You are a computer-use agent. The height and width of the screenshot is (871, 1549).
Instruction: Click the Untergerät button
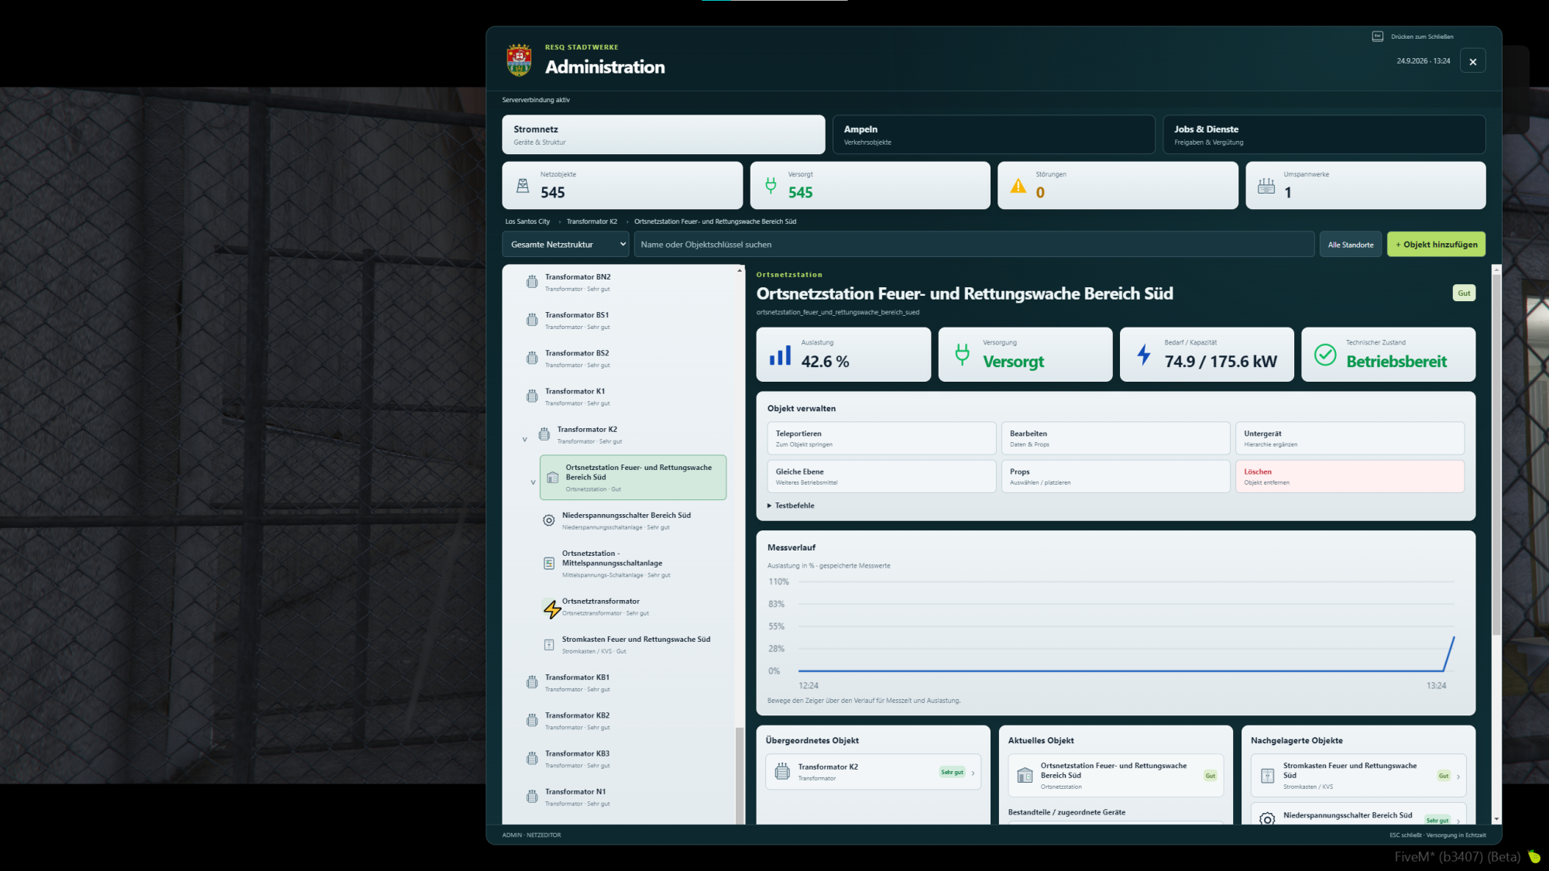[1349, 438]
